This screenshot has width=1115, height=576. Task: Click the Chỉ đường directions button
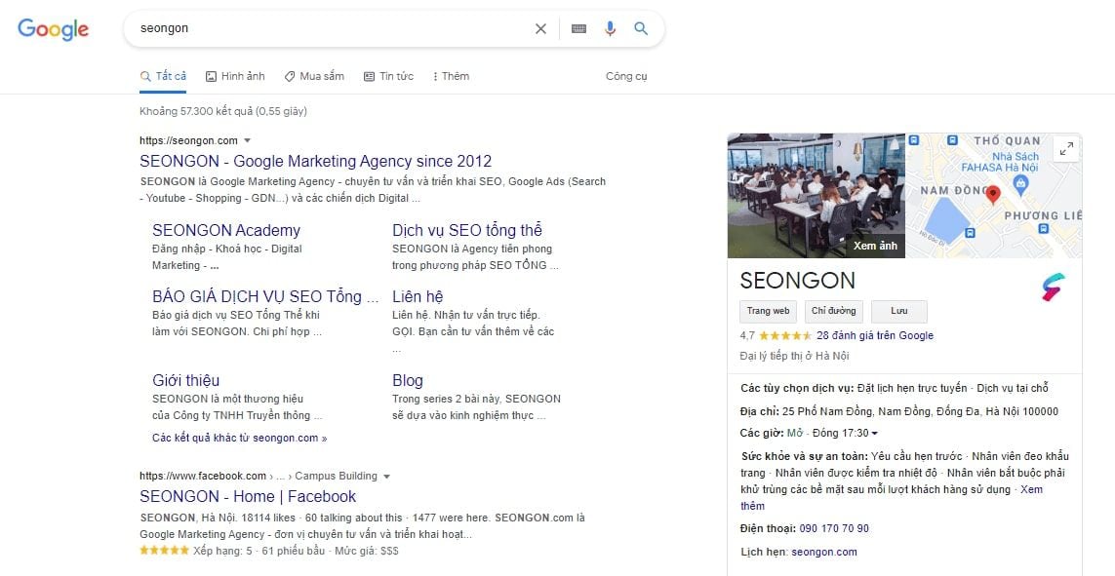(833, 311)
